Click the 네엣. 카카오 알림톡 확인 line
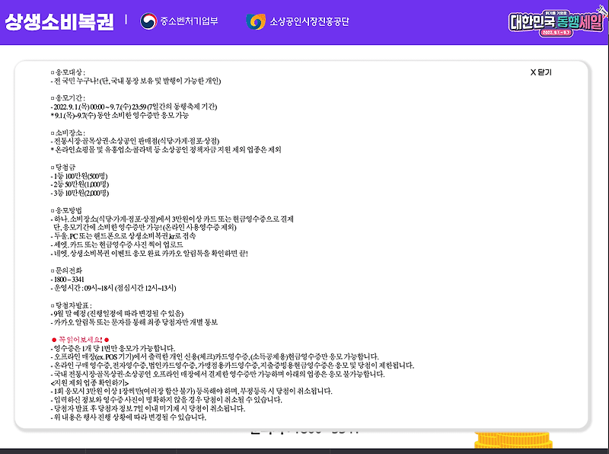 [149, 253]
